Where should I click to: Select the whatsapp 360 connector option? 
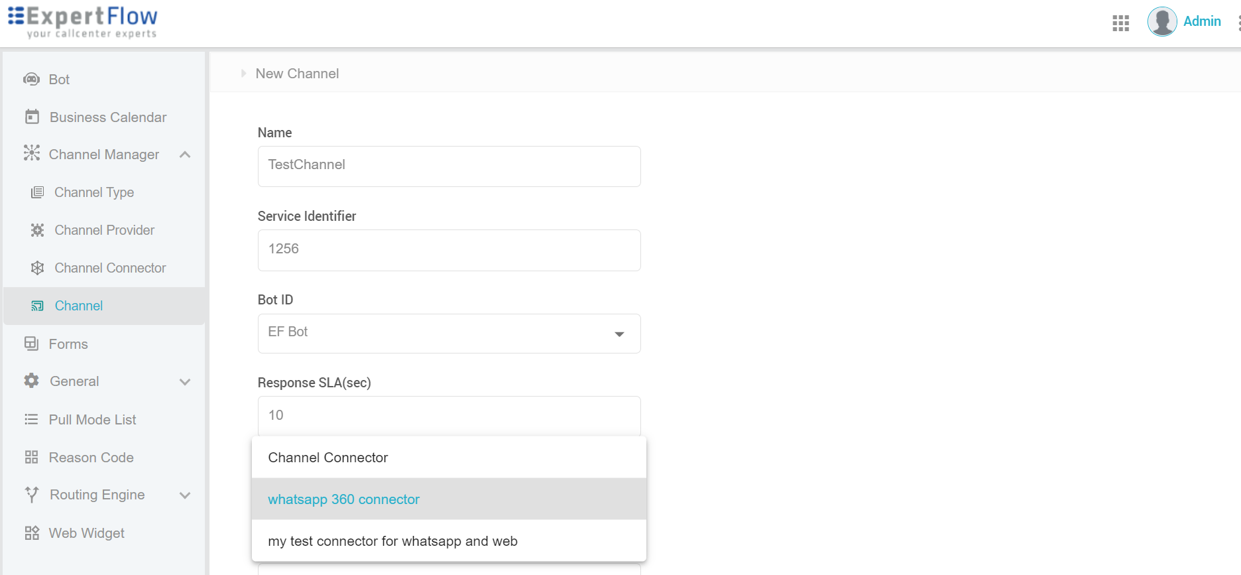click(x=343, y=499)
